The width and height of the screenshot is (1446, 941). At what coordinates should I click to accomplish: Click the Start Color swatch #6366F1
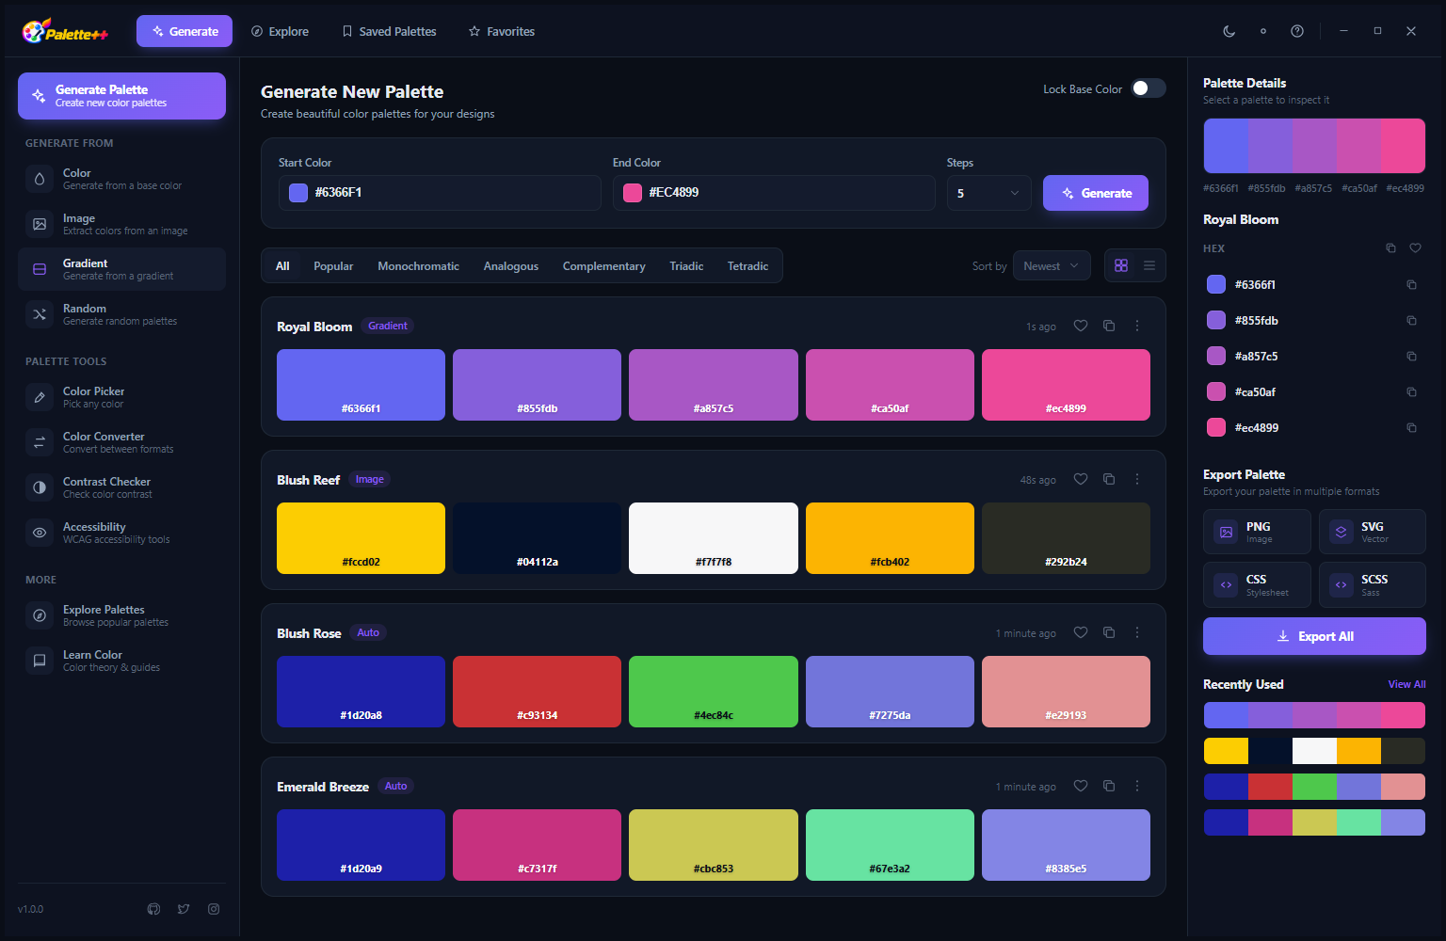(298, 193)
